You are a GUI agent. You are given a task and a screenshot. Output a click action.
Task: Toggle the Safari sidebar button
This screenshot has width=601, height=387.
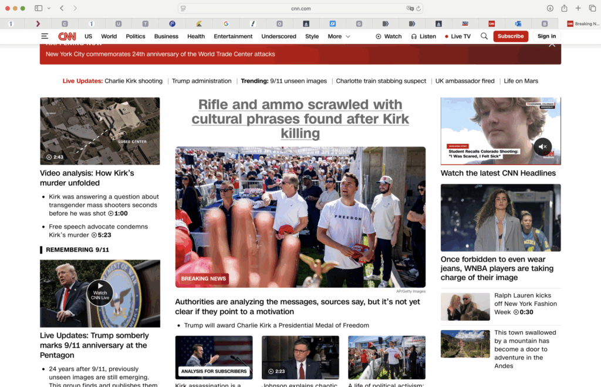click(x=38, y=8)
